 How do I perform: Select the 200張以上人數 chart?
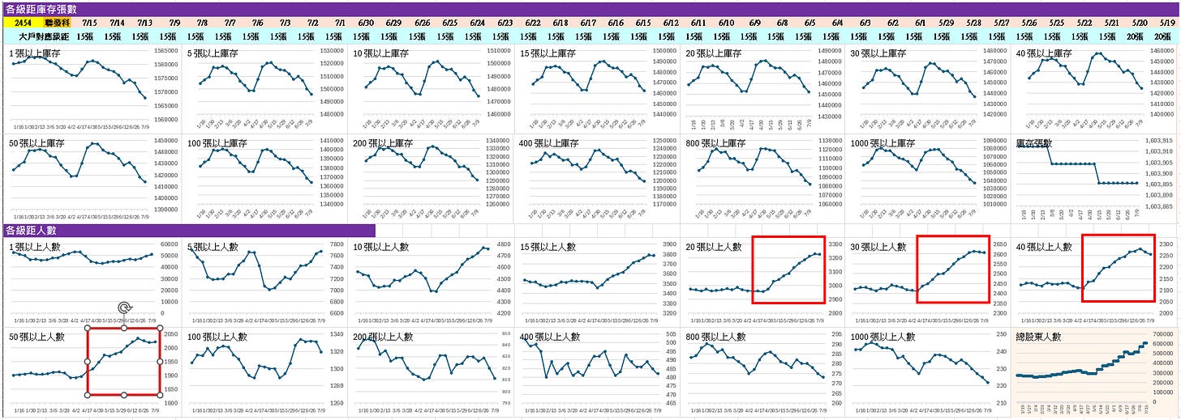tap(432, 371)
